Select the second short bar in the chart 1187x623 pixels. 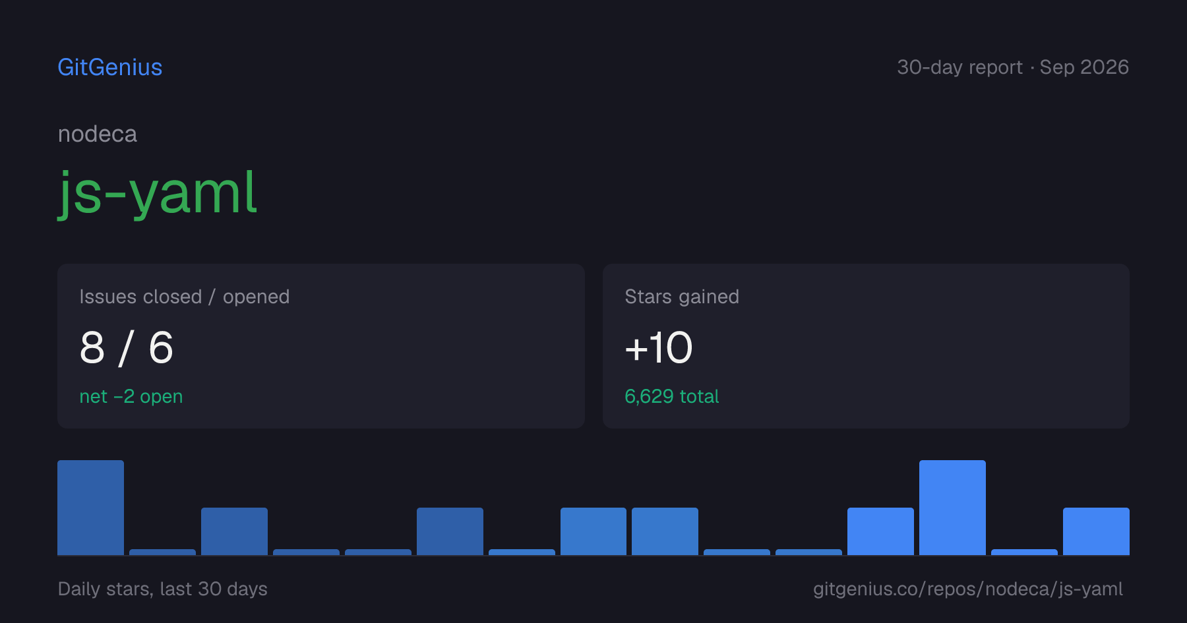tap(306, 552)
